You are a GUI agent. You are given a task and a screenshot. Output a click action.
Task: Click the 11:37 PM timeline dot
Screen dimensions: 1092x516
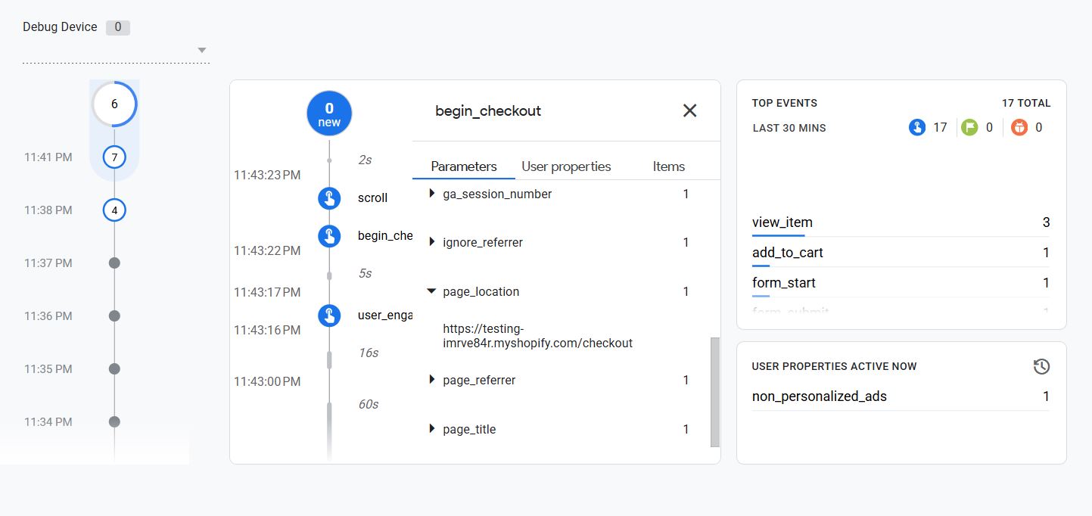(x=114, y=263)
